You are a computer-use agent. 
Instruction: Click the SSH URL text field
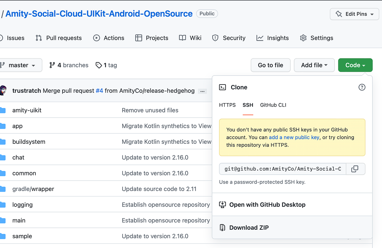[x=282, y=169]
